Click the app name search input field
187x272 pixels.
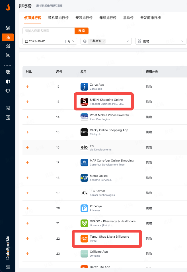48,31
